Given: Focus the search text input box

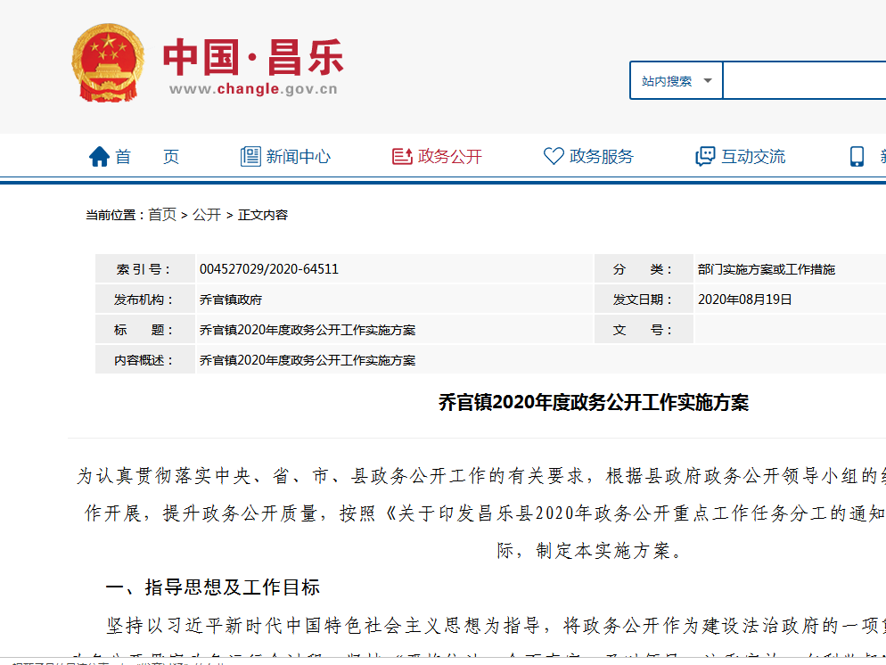Looking at the screenshot, I should pos(802,81).
